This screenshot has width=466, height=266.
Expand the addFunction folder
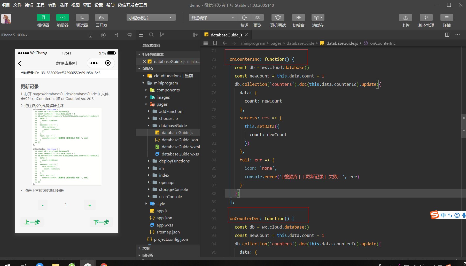click(168, 111)
